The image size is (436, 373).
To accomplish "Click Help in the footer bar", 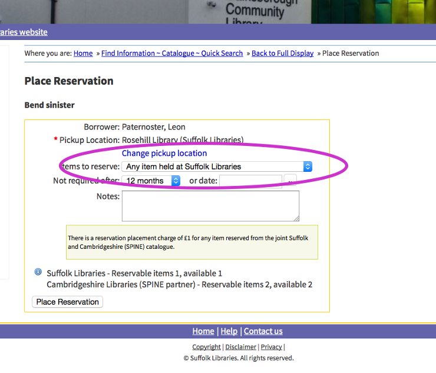I will (x=229, y=331).
